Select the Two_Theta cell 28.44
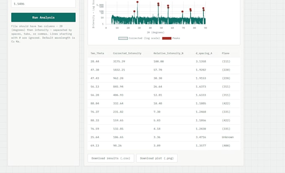The height and width of the screenshot is (173, 285). click(x=95, y=61)
